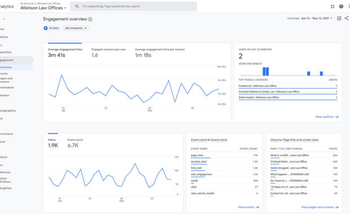This screenshot has width=350, height=214.
Task: Open the Google apps grid icon
Action: click(333, 6)
